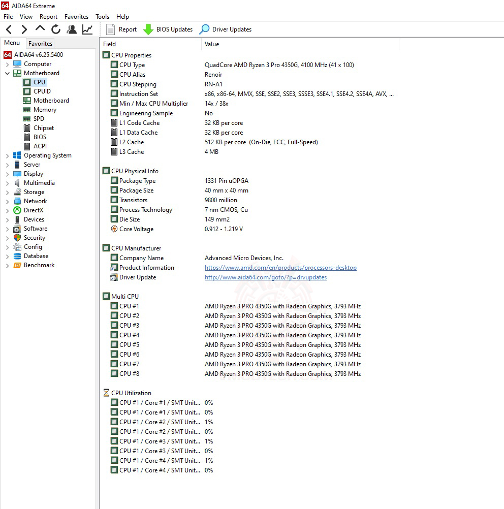The height and width of the screenshot is (509, 504).
Task: Open the Favorites menu
Action: [x=76, y=17]
